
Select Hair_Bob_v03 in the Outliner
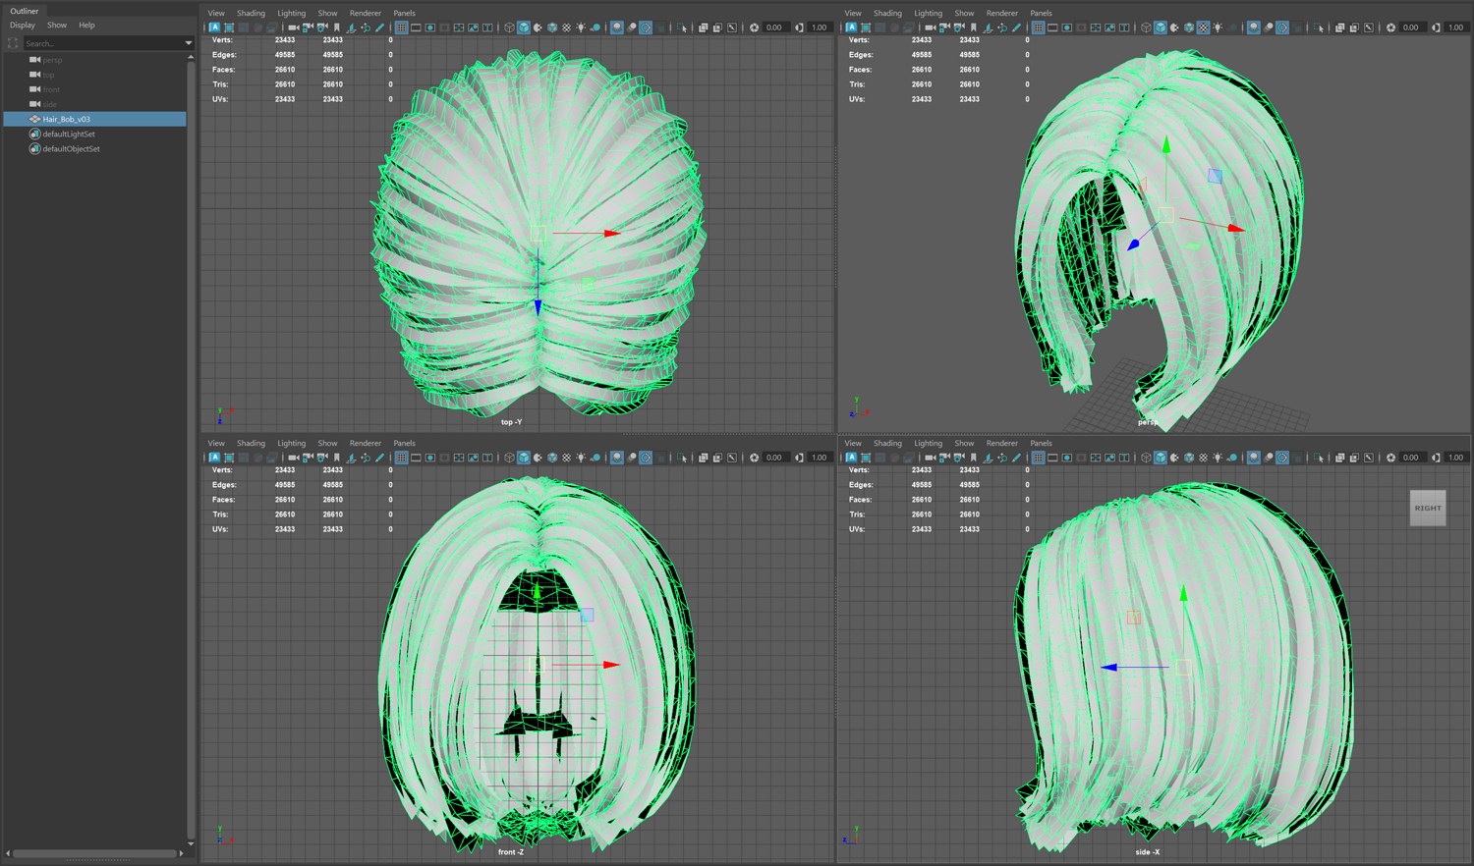coord(94,119)
